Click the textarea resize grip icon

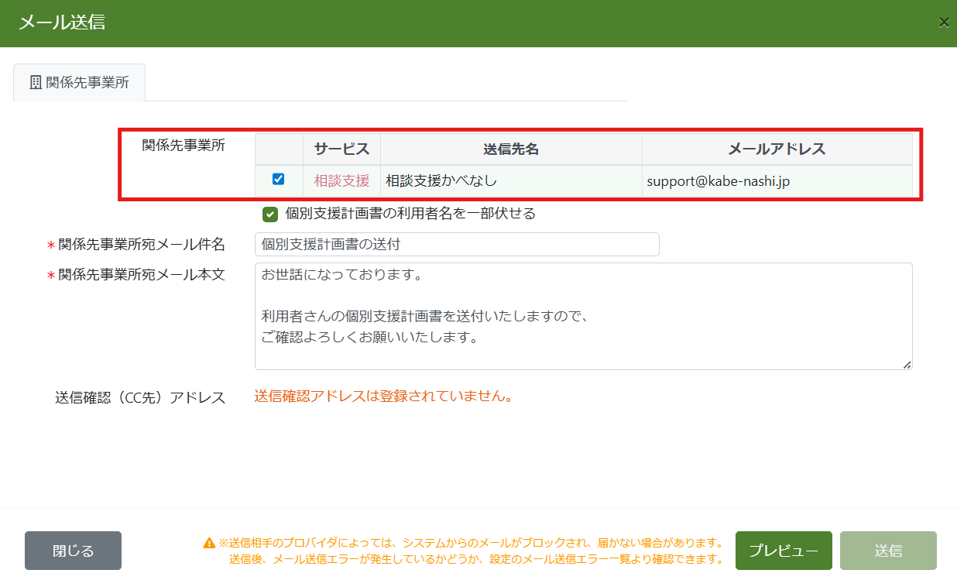coord(907,364)
